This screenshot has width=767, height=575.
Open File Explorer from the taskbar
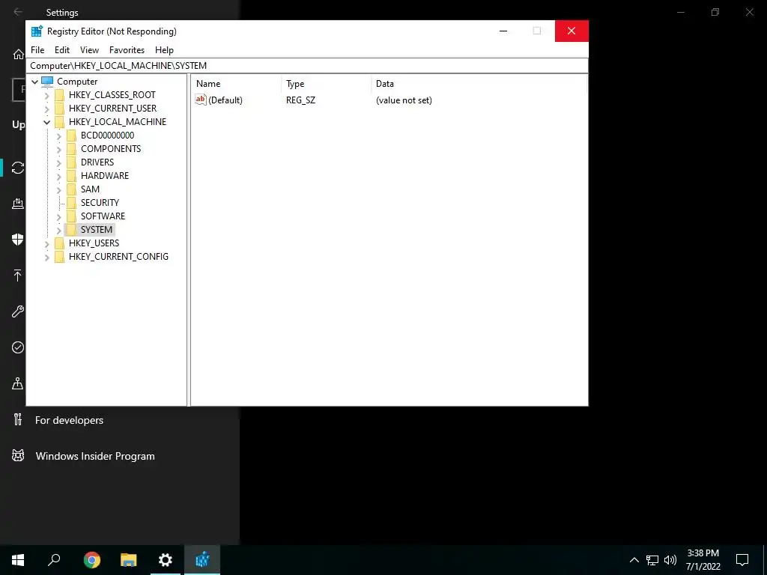[129, 560]
